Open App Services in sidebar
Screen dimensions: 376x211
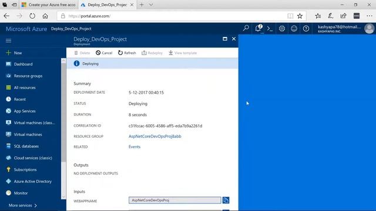tap(25, 111)
